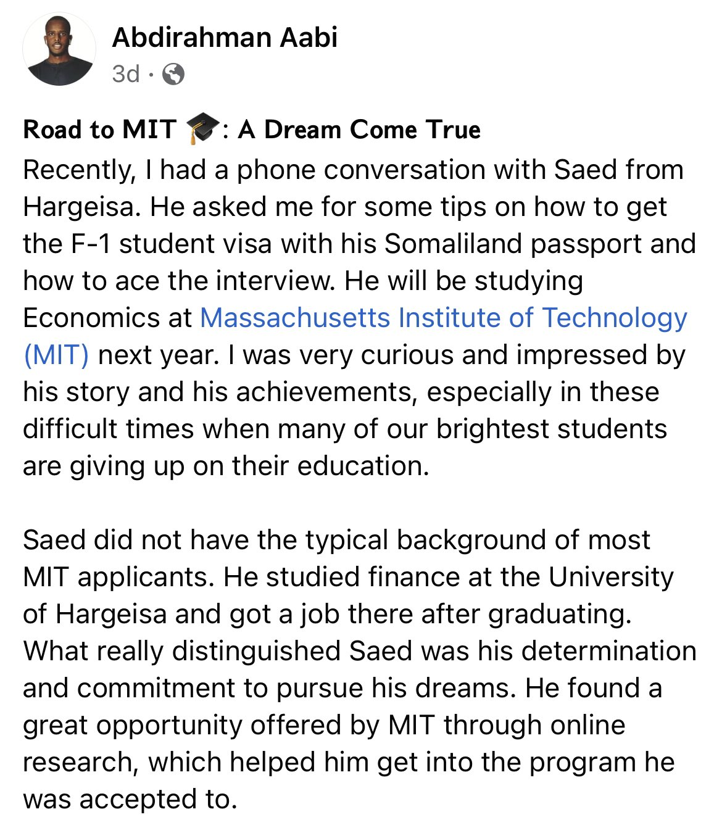This screenshot has width=722, height=817.
Task: Click the 'A Dream Come True' title text
Action: click(x=360, y=130)
